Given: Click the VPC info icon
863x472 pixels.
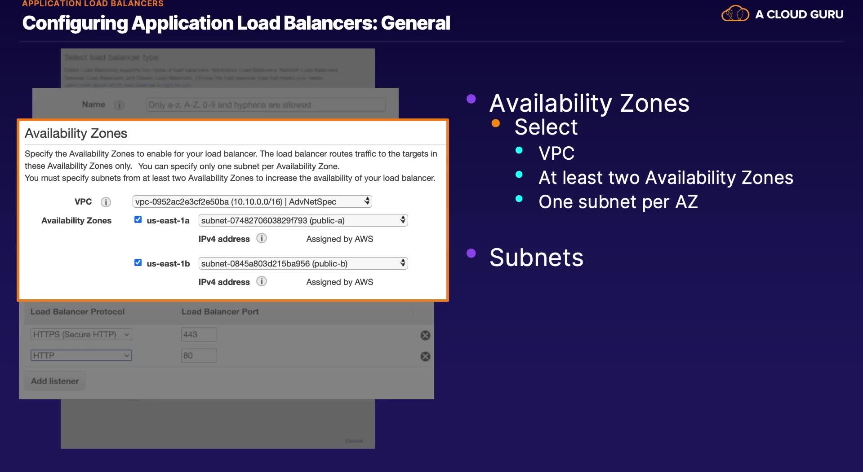Looking at the screenshot, I should [x=106, y=202].
